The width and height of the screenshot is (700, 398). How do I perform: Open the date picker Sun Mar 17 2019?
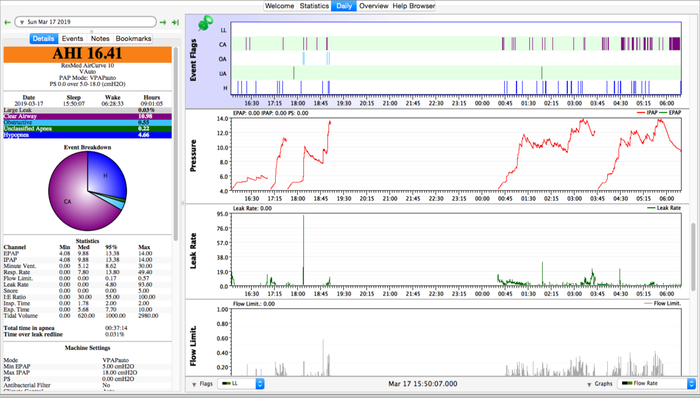86,22
